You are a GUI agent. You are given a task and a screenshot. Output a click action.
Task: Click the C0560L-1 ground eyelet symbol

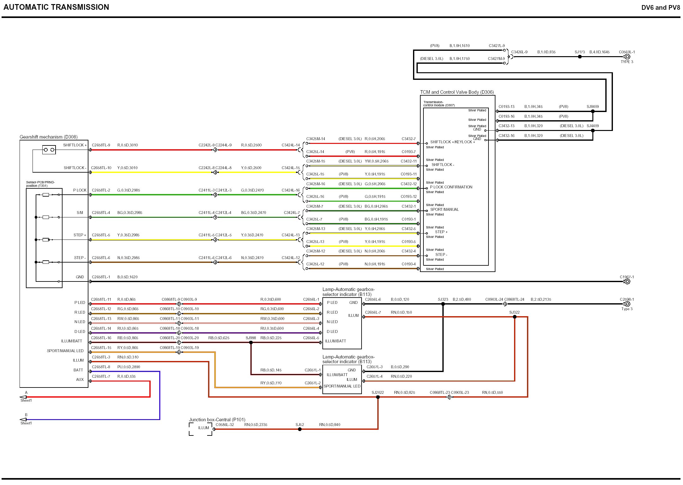point(627,57)
